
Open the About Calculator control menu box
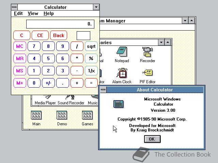103,90
